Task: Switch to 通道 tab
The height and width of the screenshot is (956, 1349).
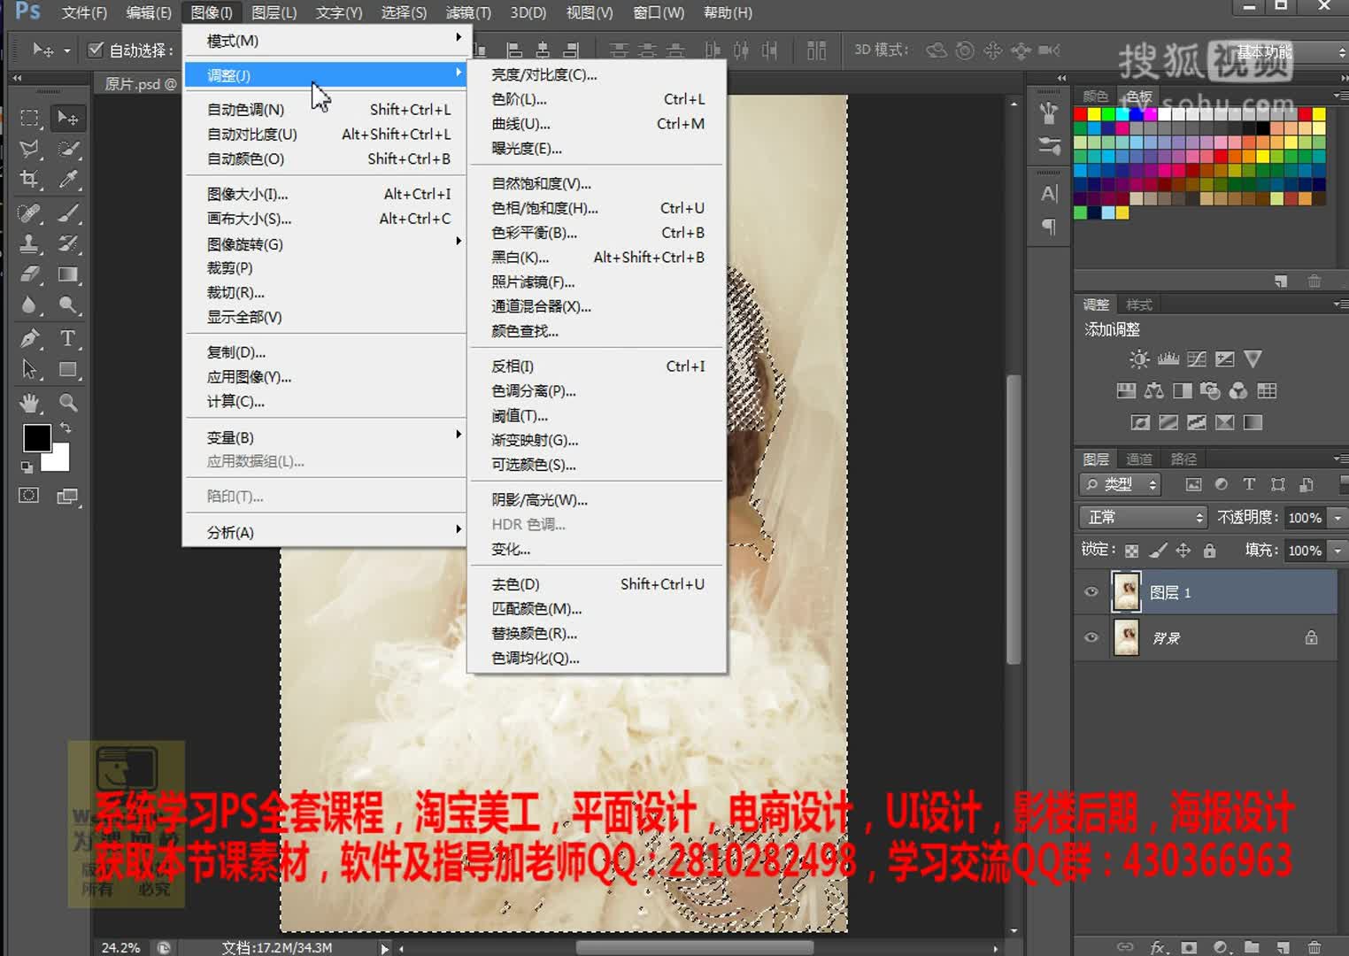Action: pos(1139,459)
